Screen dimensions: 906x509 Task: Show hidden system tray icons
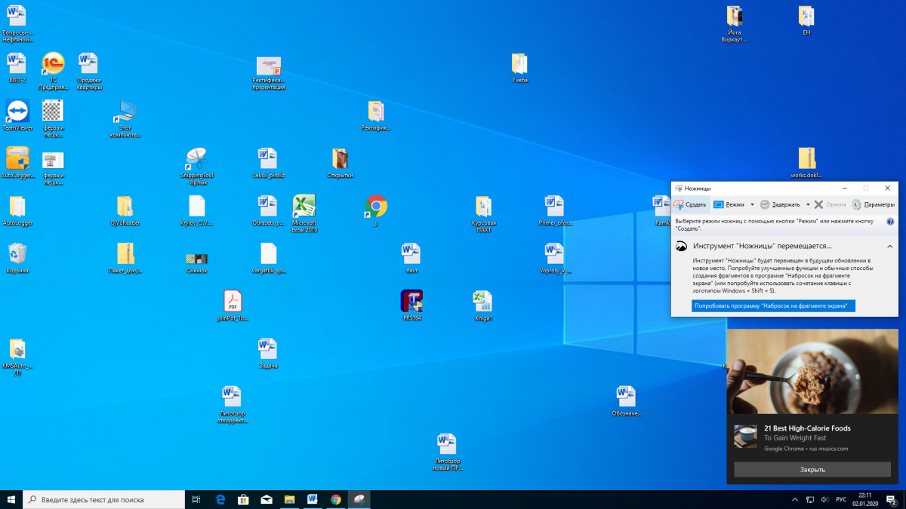pos(794,499)
